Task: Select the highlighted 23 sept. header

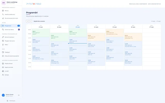Action: pos(78,26)
